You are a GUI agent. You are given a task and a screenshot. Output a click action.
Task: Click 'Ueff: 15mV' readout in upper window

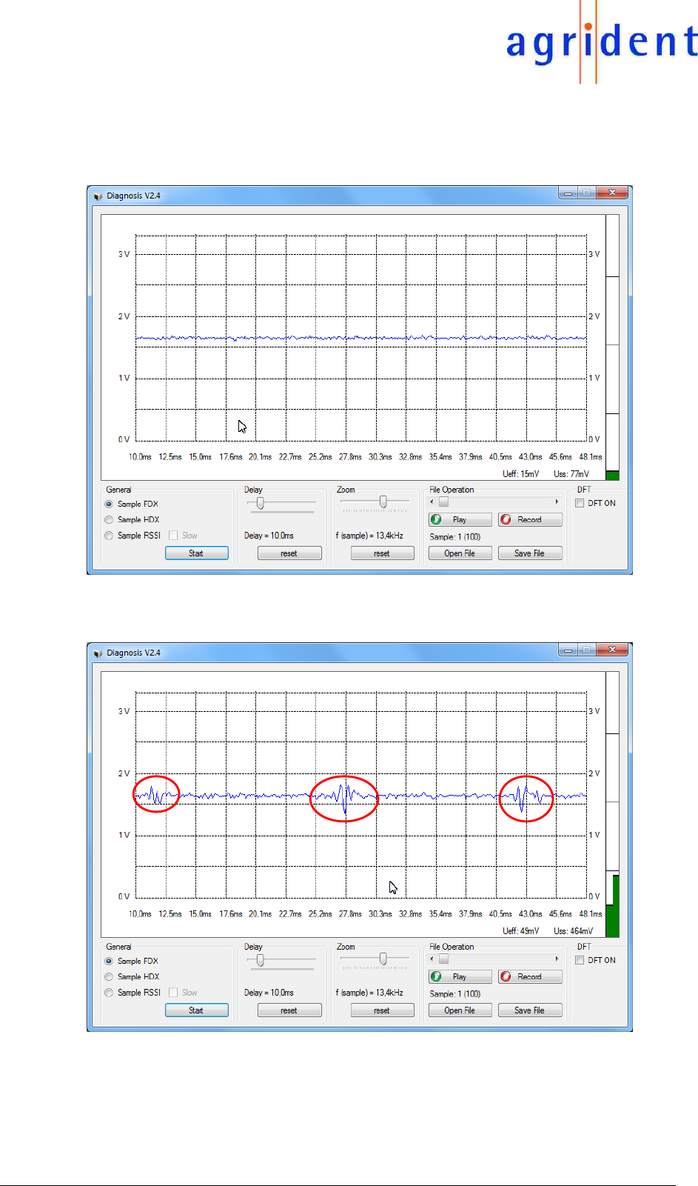coord(521,474)
